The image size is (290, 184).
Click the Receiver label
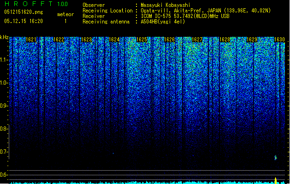pyautogui.click(x=94, y=16)
